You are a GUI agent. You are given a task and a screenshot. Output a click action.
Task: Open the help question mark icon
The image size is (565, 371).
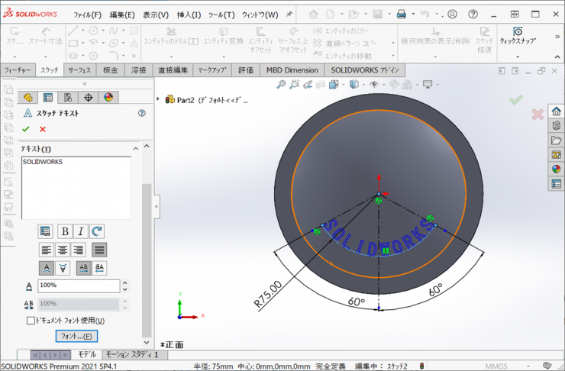pos(473,14)
